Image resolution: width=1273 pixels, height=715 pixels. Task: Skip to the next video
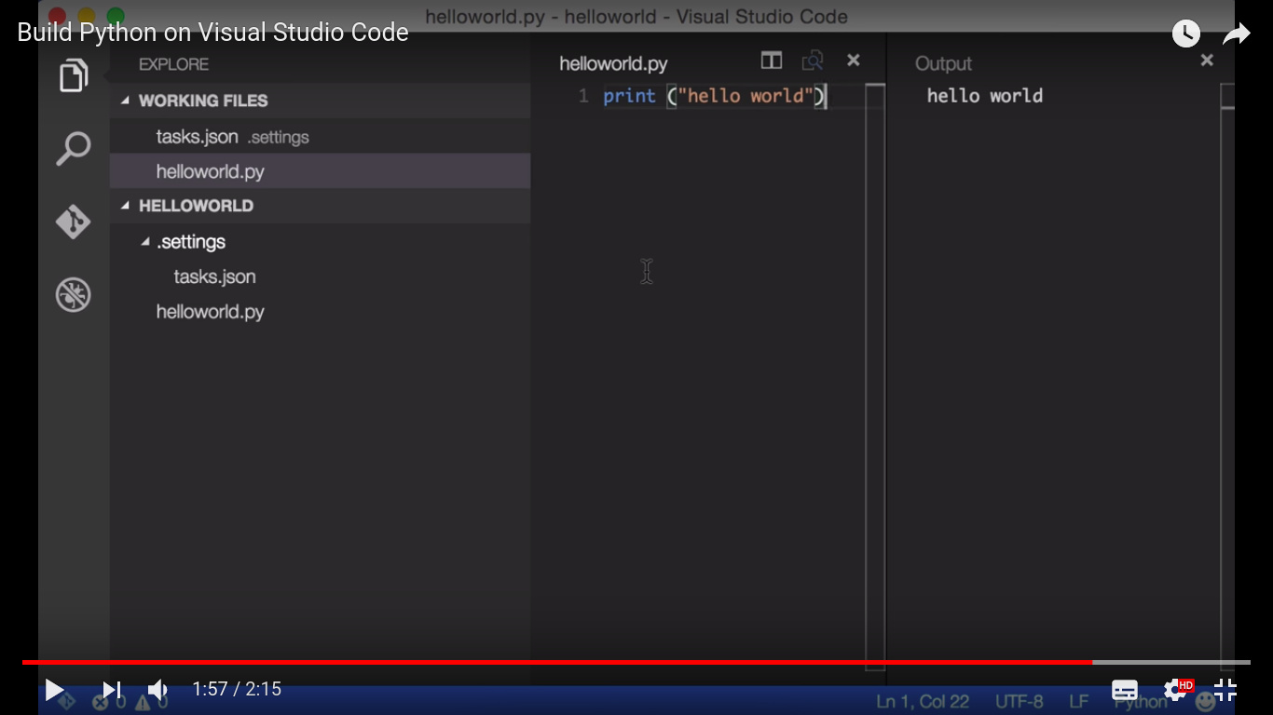112,690
